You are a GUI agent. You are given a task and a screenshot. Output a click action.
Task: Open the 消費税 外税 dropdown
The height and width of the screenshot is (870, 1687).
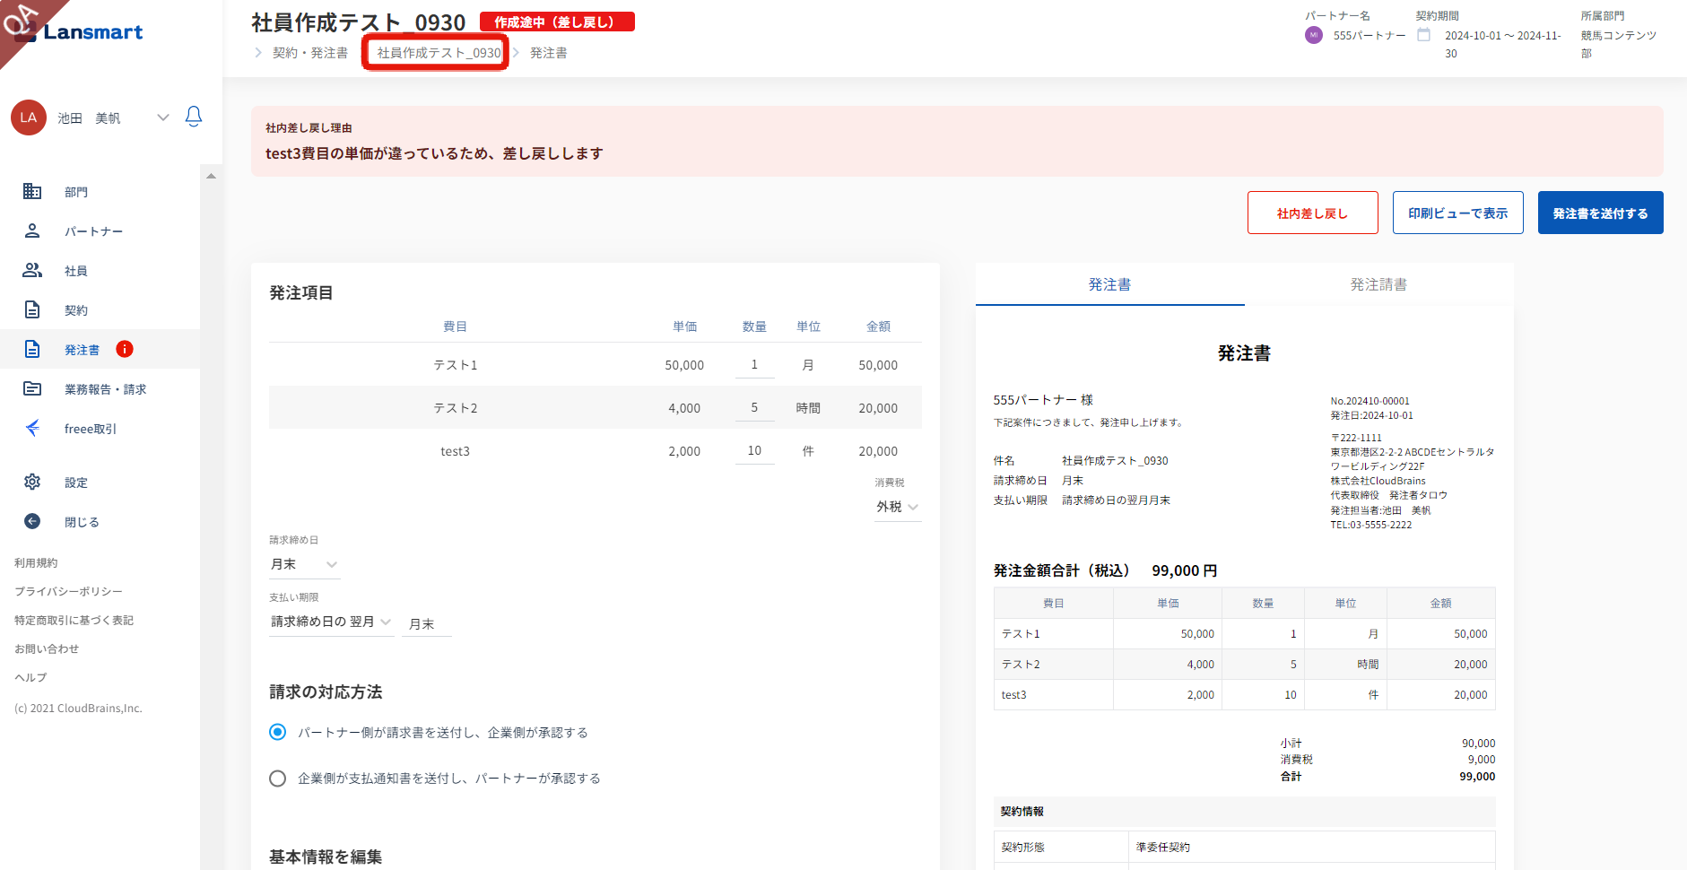(x=898, y=507)
